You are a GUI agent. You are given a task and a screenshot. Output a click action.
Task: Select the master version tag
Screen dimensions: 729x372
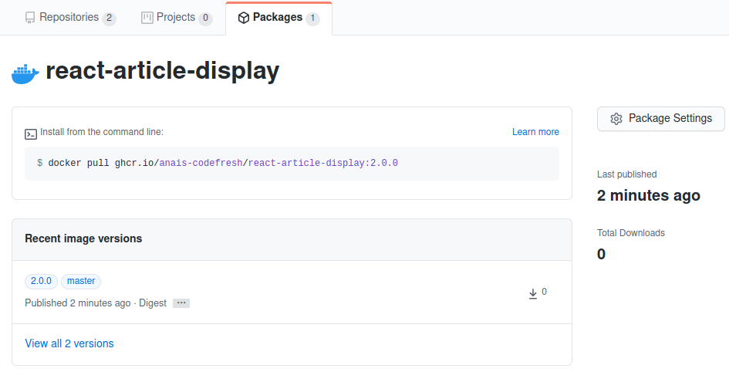click(x=81, y=281)
